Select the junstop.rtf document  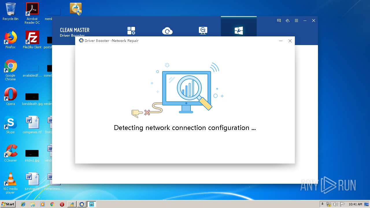point(32,181)
